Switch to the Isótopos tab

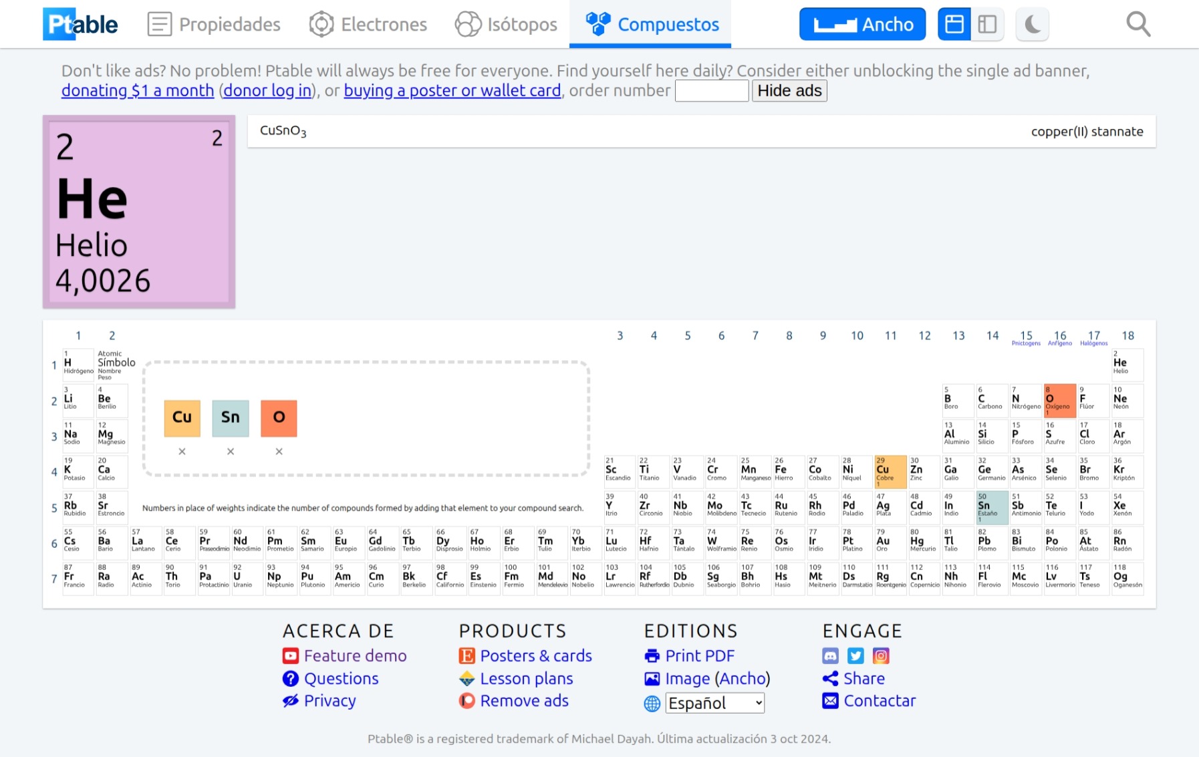tap(506, 25)
